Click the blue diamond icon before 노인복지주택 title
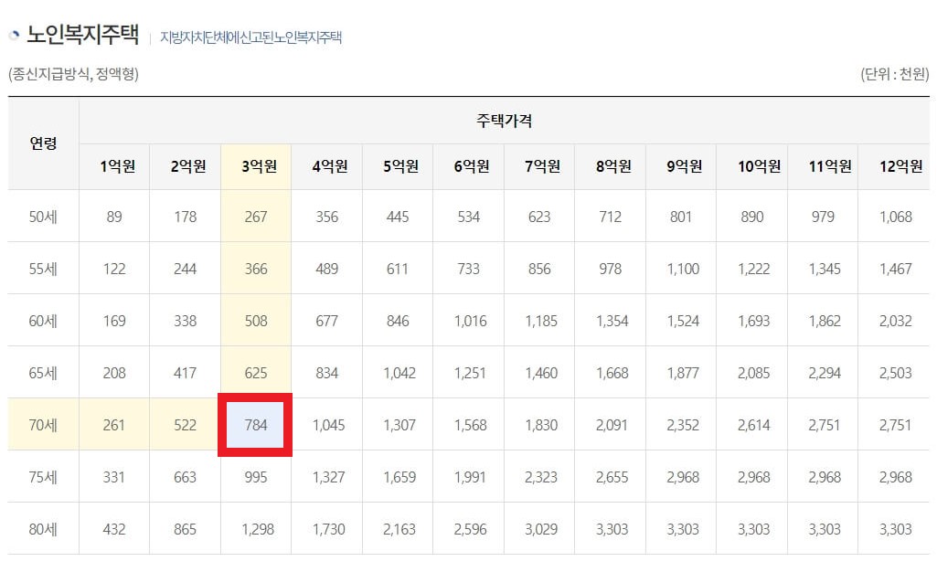Image resolution: width=937 pixels, height=572 pixels. [13, 34]
